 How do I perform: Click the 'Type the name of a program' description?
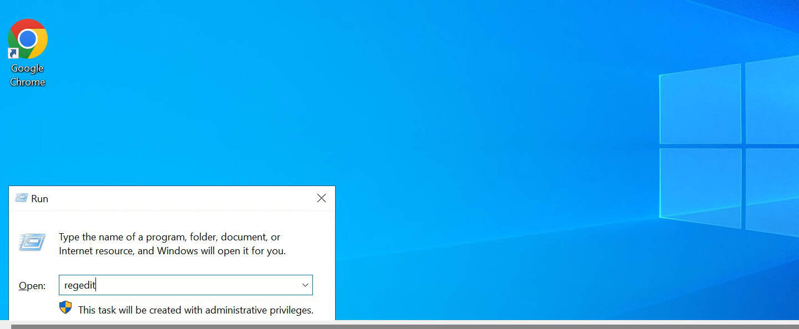point(173,244)
